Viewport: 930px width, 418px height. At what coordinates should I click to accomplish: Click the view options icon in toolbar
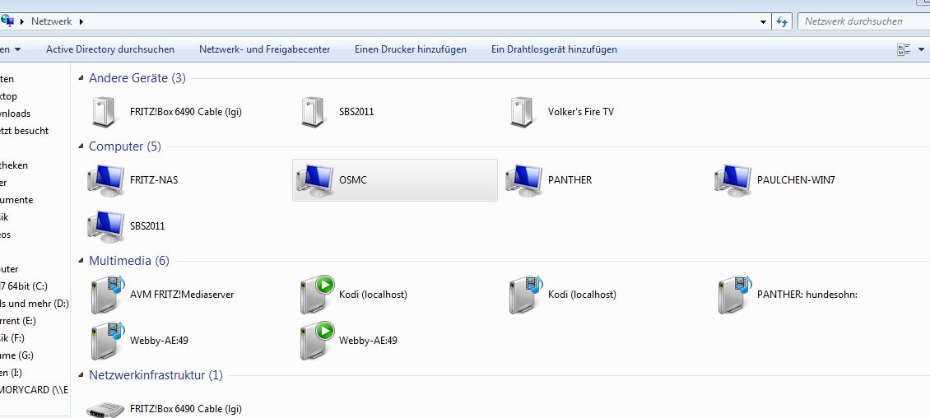click(904, 50)
